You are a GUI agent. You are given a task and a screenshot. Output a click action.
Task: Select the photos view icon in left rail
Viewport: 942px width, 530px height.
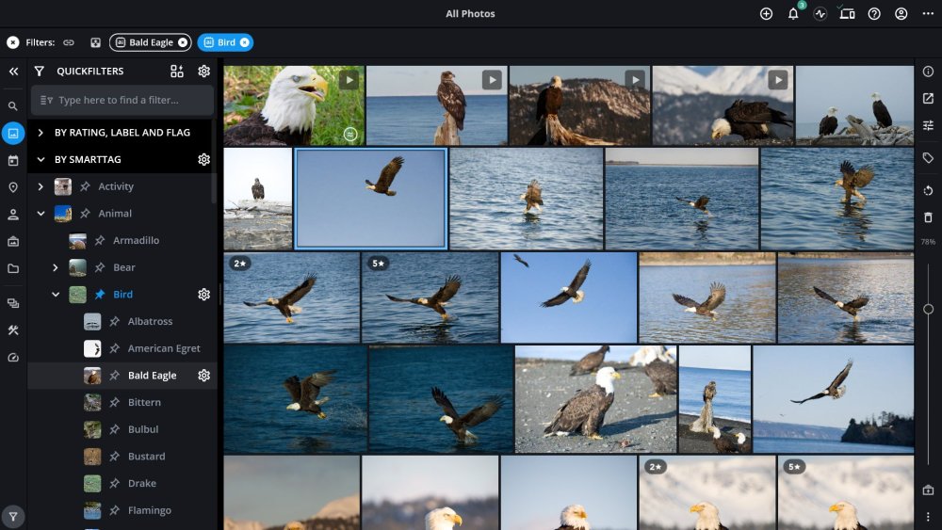[13, 134]
